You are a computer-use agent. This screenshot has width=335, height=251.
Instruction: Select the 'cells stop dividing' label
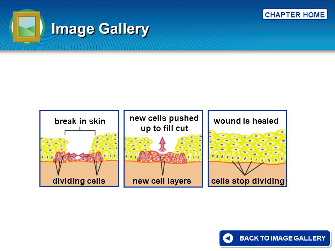[x=248, y=181]
